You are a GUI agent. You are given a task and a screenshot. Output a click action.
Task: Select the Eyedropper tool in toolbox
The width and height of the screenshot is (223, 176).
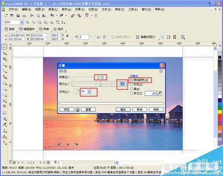coord(4,124)
